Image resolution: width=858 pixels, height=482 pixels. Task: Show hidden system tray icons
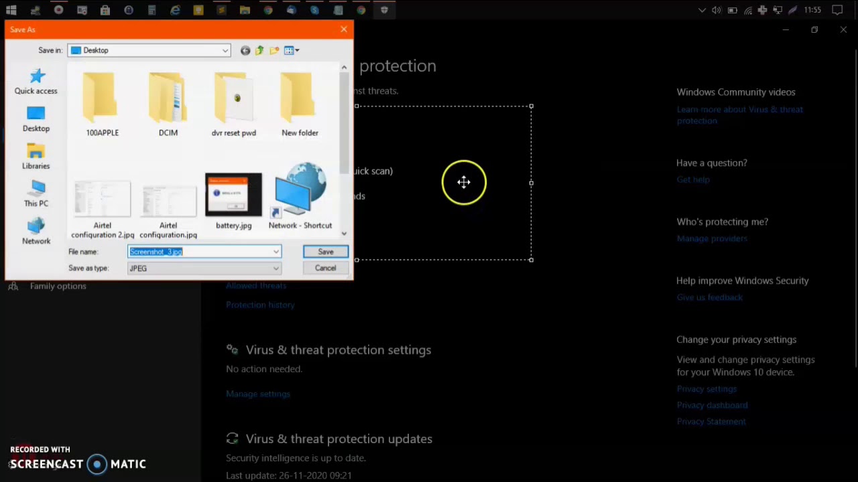[702, 10]
